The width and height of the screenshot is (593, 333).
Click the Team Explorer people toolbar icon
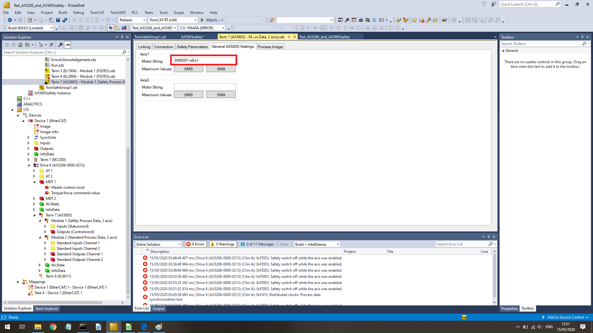pyautogui.click(x=368, y=20)
